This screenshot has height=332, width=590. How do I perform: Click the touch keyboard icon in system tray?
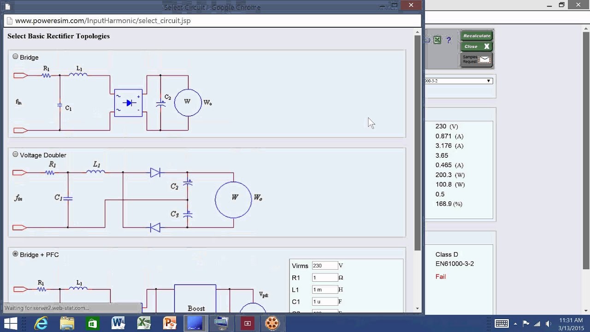501,323
